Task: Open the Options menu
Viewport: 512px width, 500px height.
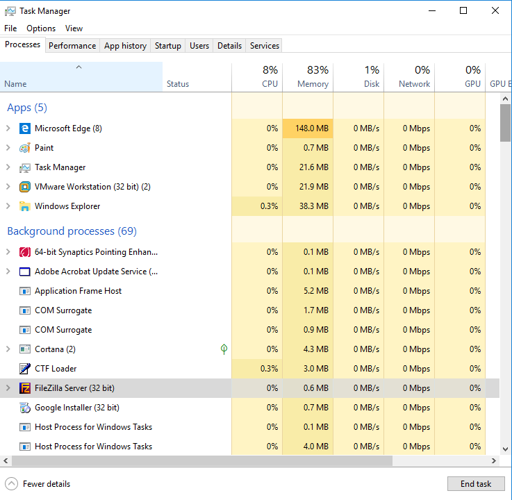Action: click(x=41, y=28)
